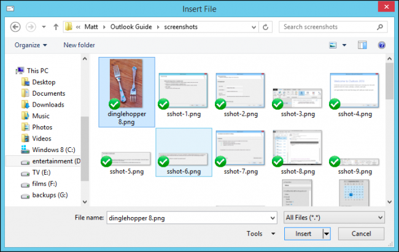This screenshot has width=399, height=252.
Task: Click New folder
Action: (79, 45)
